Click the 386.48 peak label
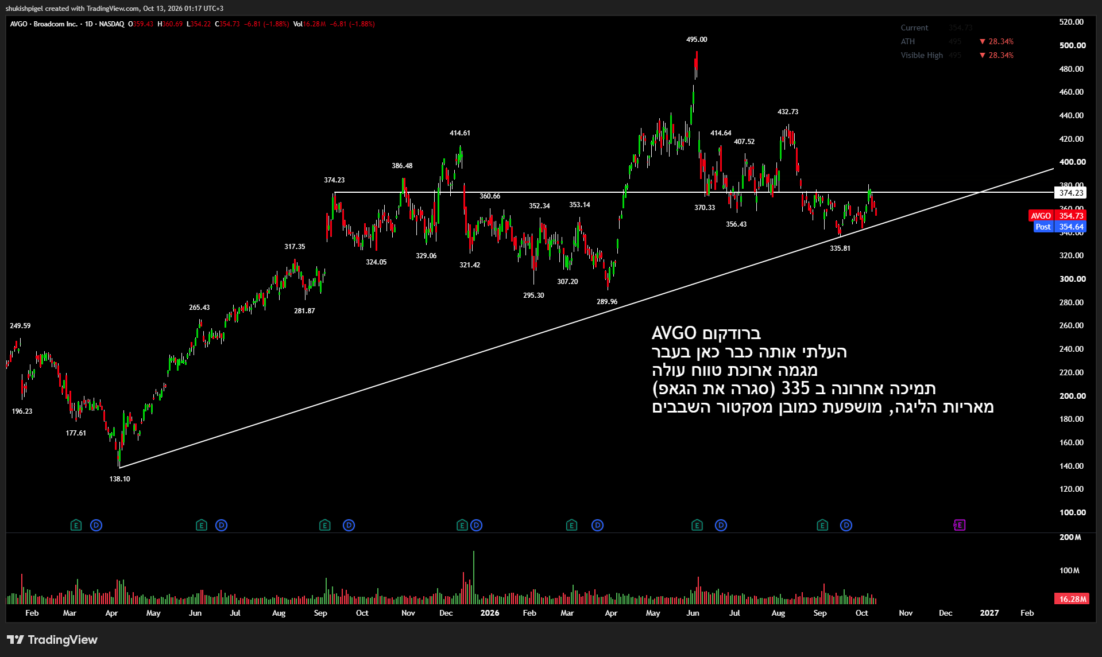Screen dimensions: 1102x657 point(402,166)
